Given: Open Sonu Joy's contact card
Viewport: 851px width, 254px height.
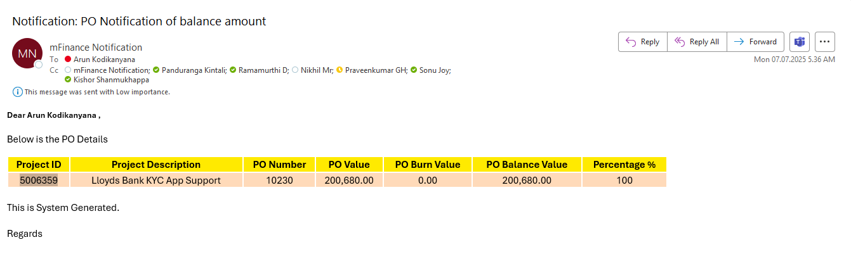Looking at the screenshot, I should click(435, 70).
